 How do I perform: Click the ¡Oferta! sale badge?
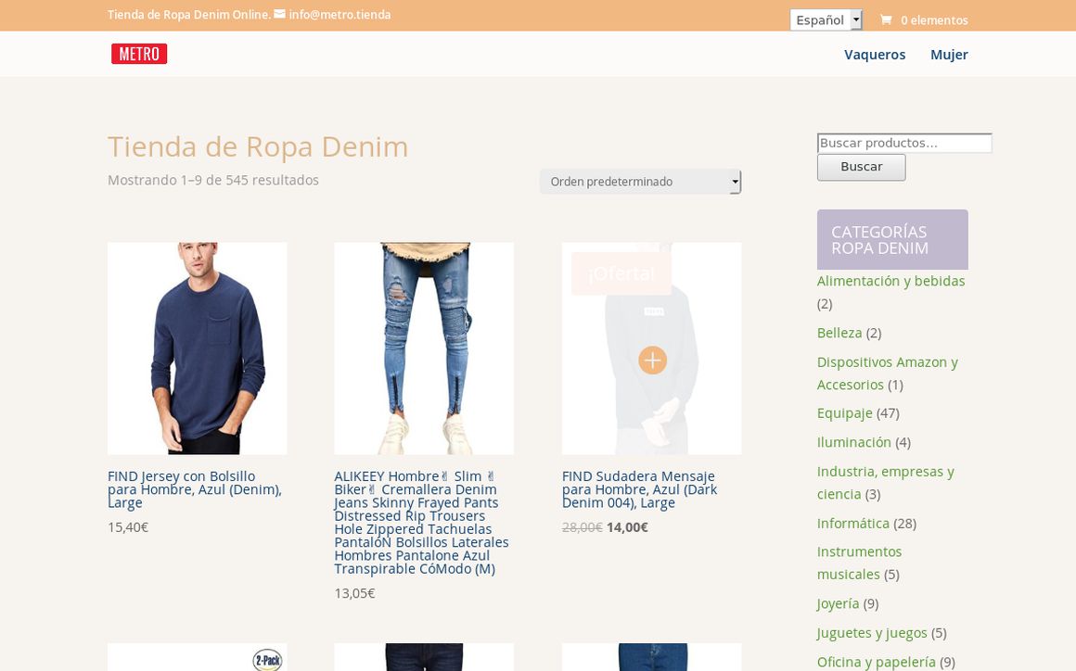[621, 273]
